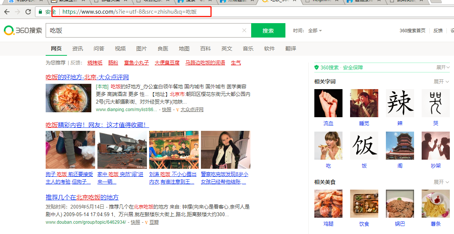Click the 豆瓣 source link
The image size is (454, 234).
pyautogui.click(x=154, y=222)
